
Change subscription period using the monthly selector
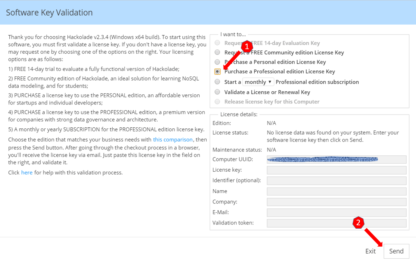(258, 82)
